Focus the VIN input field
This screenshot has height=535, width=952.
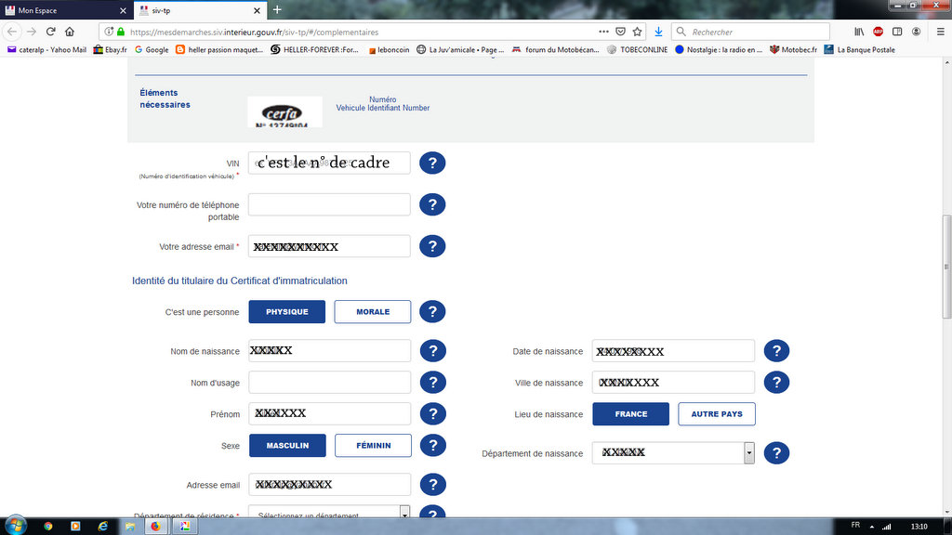tap(329, 163)
